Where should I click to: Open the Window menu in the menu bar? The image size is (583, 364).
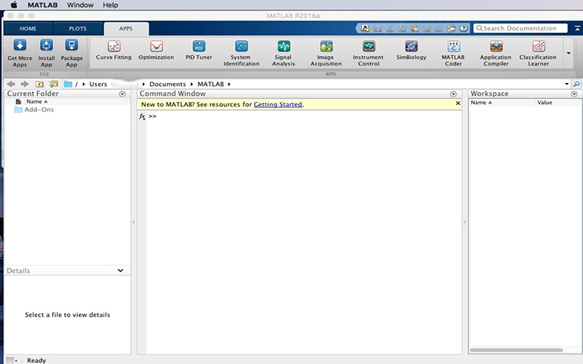click(x=80, y=5)
